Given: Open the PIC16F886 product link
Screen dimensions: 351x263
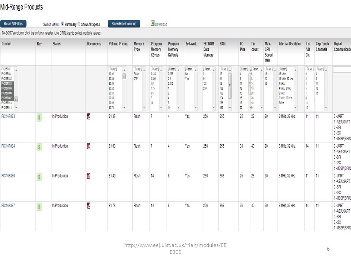Looking at the screenshot, I should coord(8,176).
